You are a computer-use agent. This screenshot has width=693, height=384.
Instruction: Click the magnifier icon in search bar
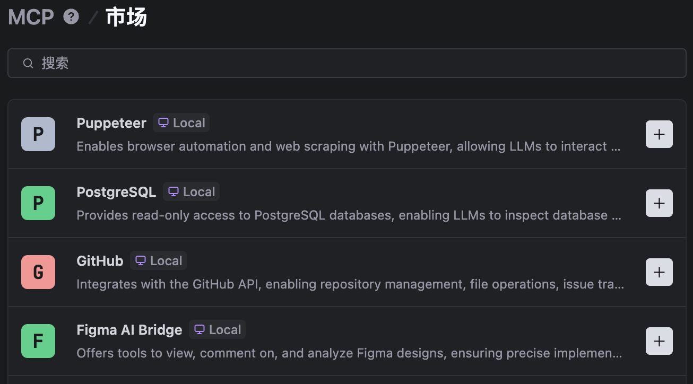[28, 63]
